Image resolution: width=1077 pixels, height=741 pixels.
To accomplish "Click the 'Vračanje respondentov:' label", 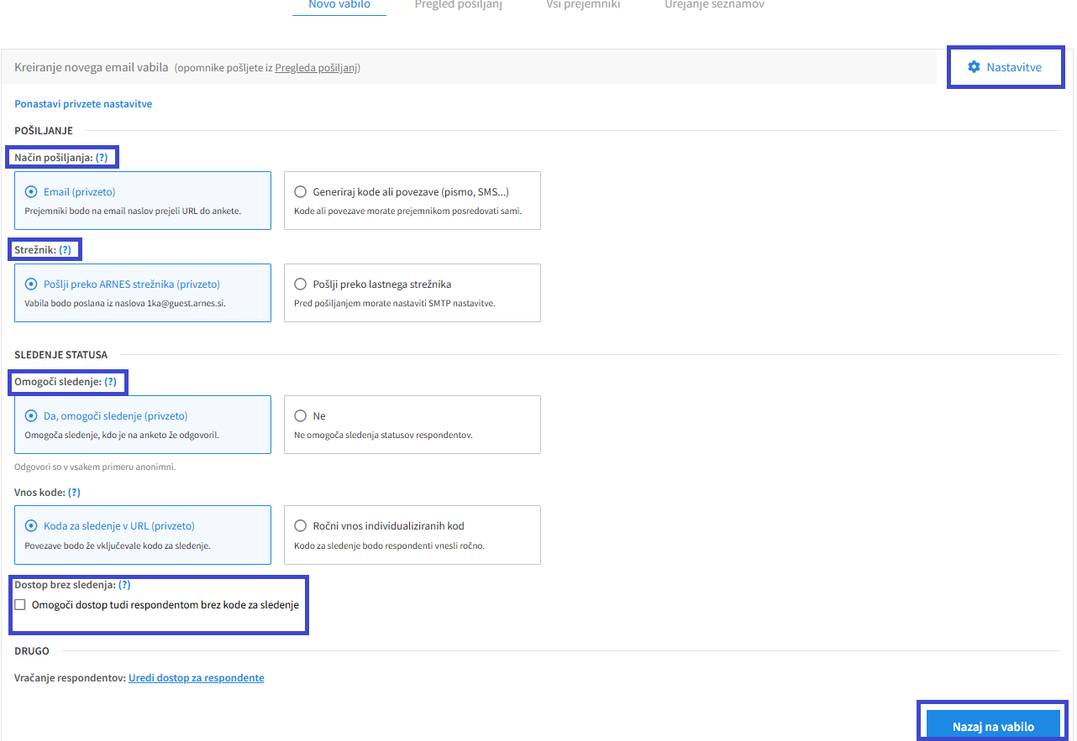I will click(x=71, y=678).
